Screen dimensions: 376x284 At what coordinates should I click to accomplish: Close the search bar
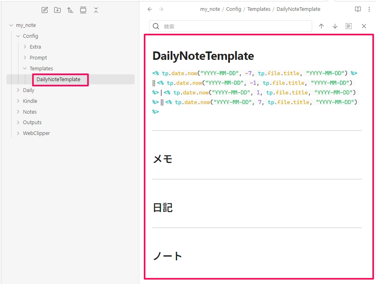coord(364,26)
